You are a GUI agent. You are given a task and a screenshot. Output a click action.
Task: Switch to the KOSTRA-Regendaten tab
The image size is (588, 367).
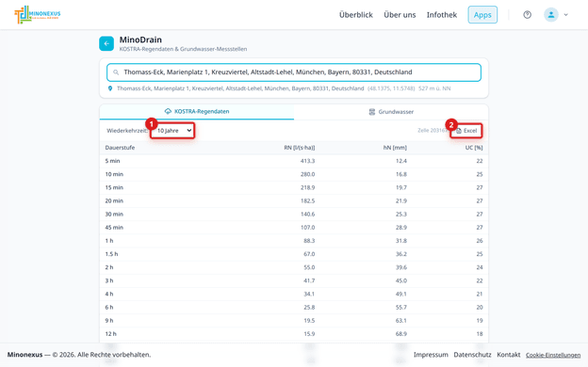pos(197,112)
